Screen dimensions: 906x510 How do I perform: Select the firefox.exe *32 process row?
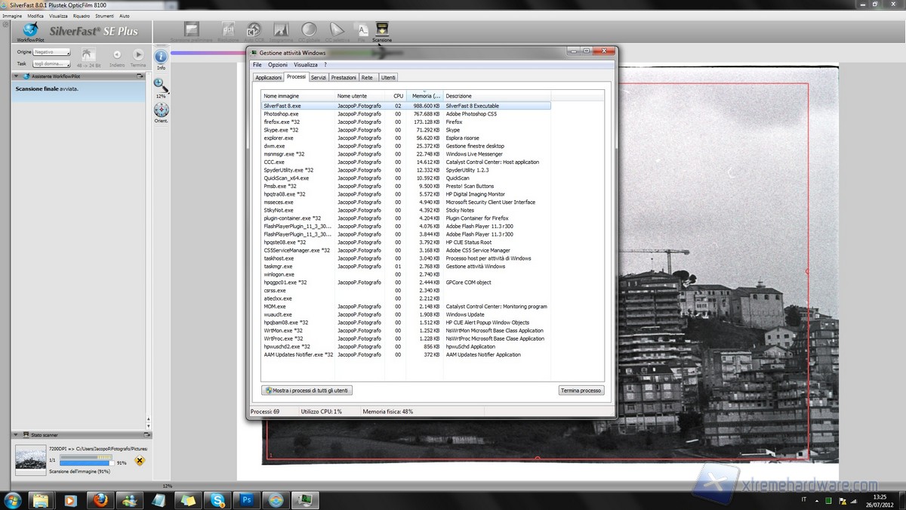(405, 122)
